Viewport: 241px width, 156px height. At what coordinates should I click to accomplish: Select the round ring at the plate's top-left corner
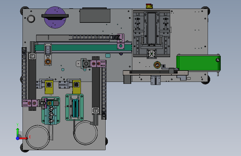point(31,19)
